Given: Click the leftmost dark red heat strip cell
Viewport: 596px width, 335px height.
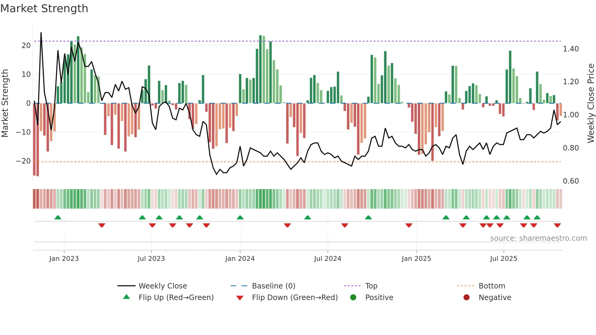Looking at the screenshot, I should (x=34, y=199).
